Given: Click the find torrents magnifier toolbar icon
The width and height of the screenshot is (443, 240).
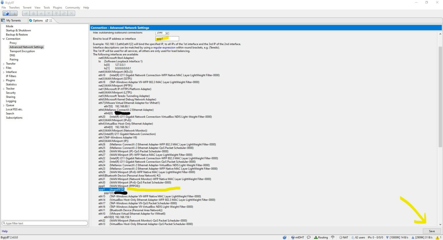Looking at the screenshot, I should click(x=14, y=13).
